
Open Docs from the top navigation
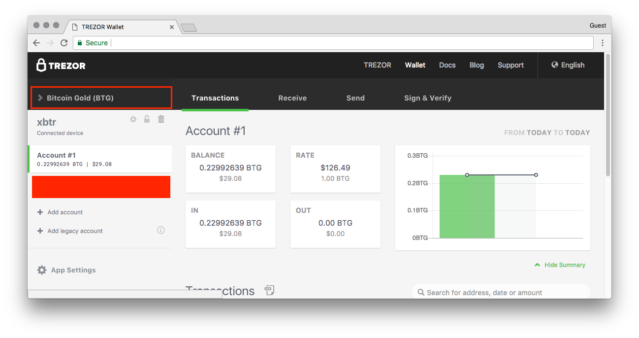click(447, 65)
